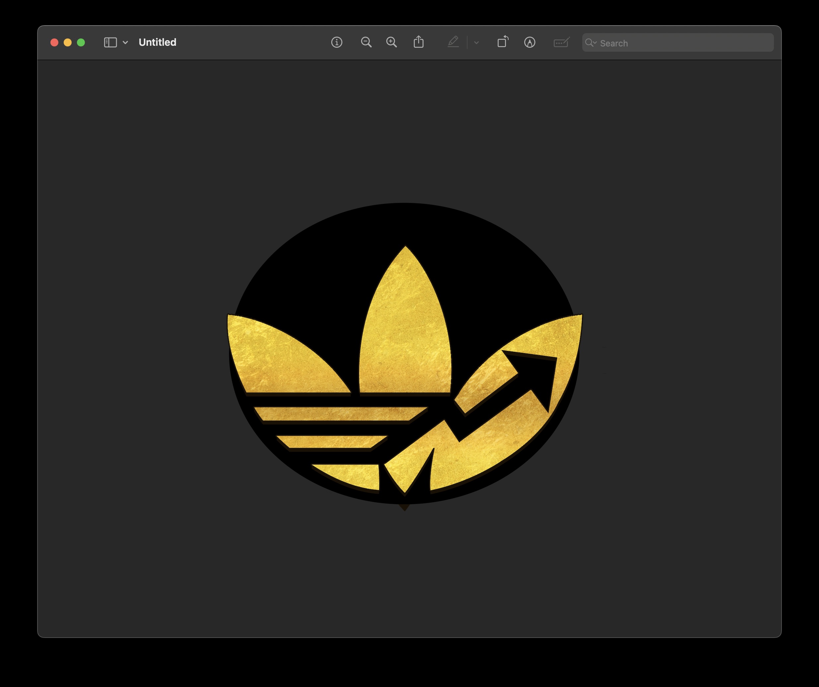Toggle the sidebar view button
This screenshot has width=819, height=687.
click(110, 42)
